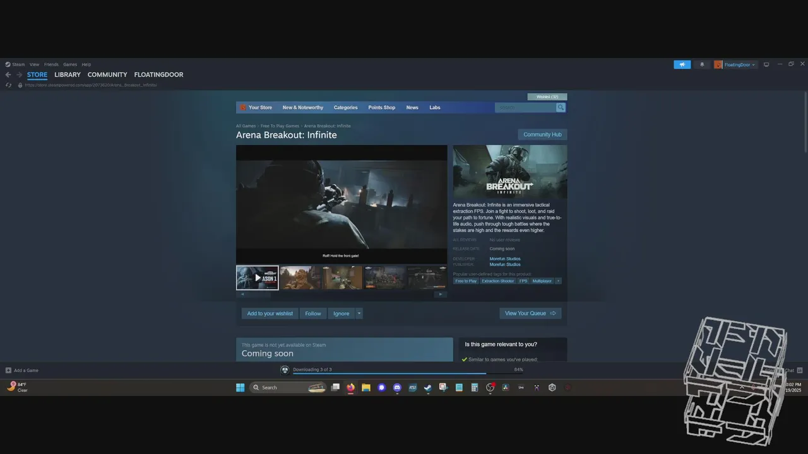This screenshot has width=808, height=454.
Task: Open the New & Noteworthy store menu
Action: point(302,107)
